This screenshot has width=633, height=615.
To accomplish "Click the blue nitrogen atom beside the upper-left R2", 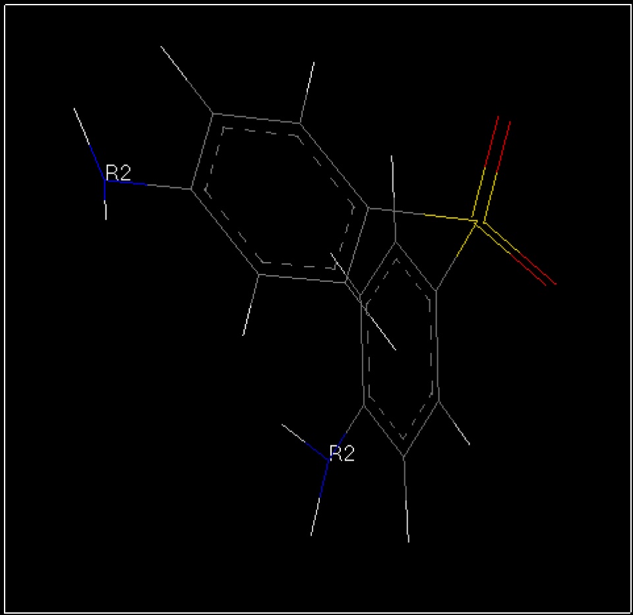I will (105, 181).
